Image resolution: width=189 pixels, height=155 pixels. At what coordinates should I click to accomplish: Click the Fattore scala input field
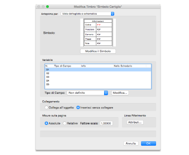point(106,123)
